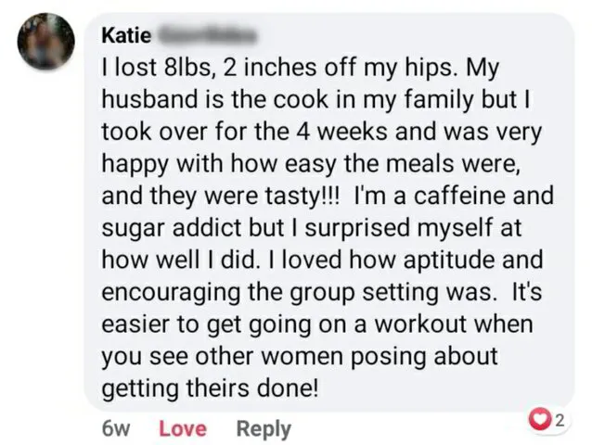
Task: View the reaction count "2"
Action: coord(560,420)
